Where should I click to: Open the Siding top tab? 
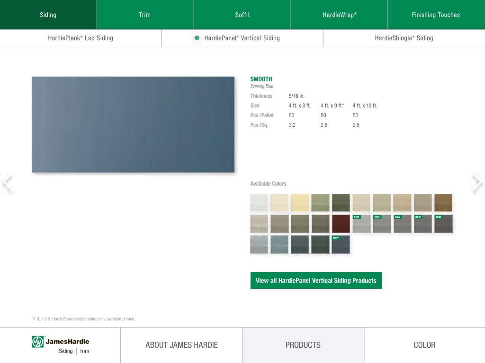tap(48, 15)
